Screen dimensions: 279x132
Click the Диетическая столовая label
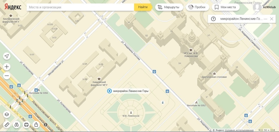pyautogui.click(x=214, y=77)
